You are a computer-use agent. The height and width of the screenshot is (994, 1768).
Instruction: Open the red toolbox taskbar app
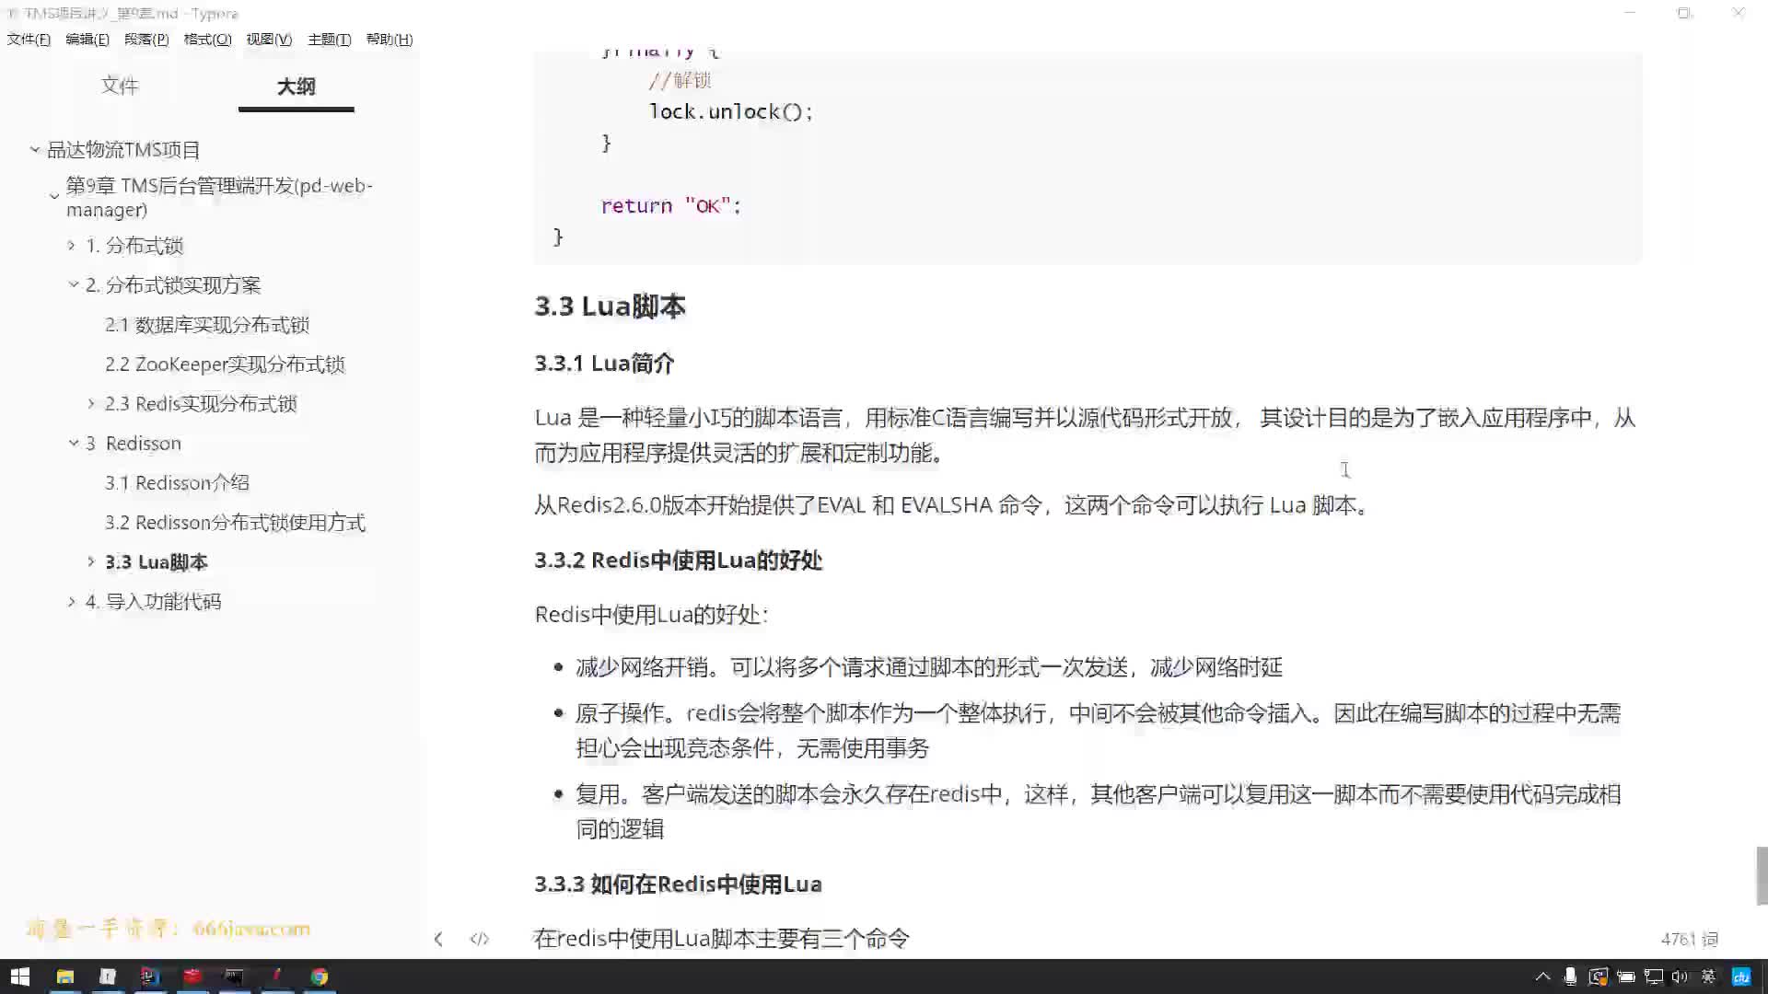click(x=192, y=977)
